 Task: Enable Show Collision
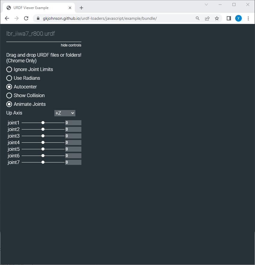click(9, 95)
